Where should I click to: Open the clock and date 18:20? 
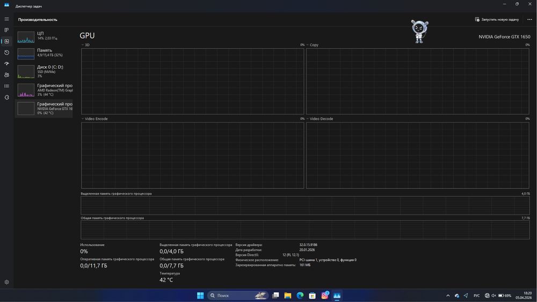524,295
